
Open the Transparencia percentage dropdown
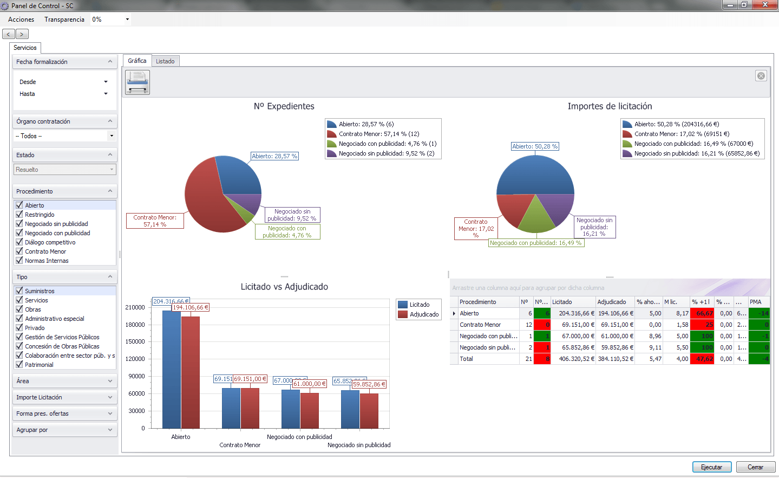[127, 20]
